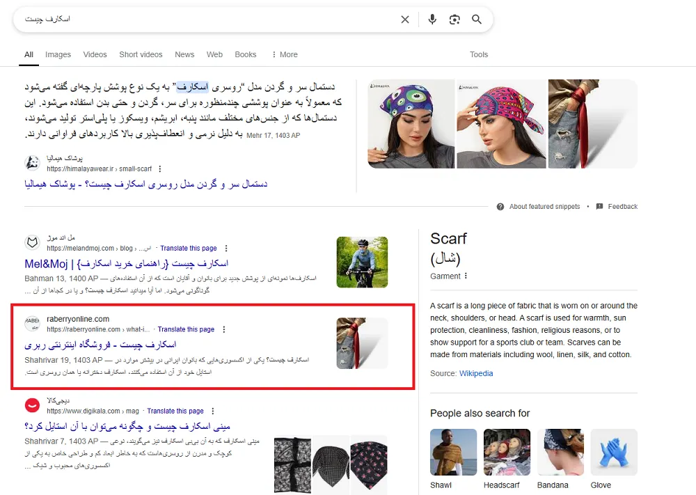696x495 pixels.
Task: Click Translate this page for melandmoj.com
Action: 189,248
